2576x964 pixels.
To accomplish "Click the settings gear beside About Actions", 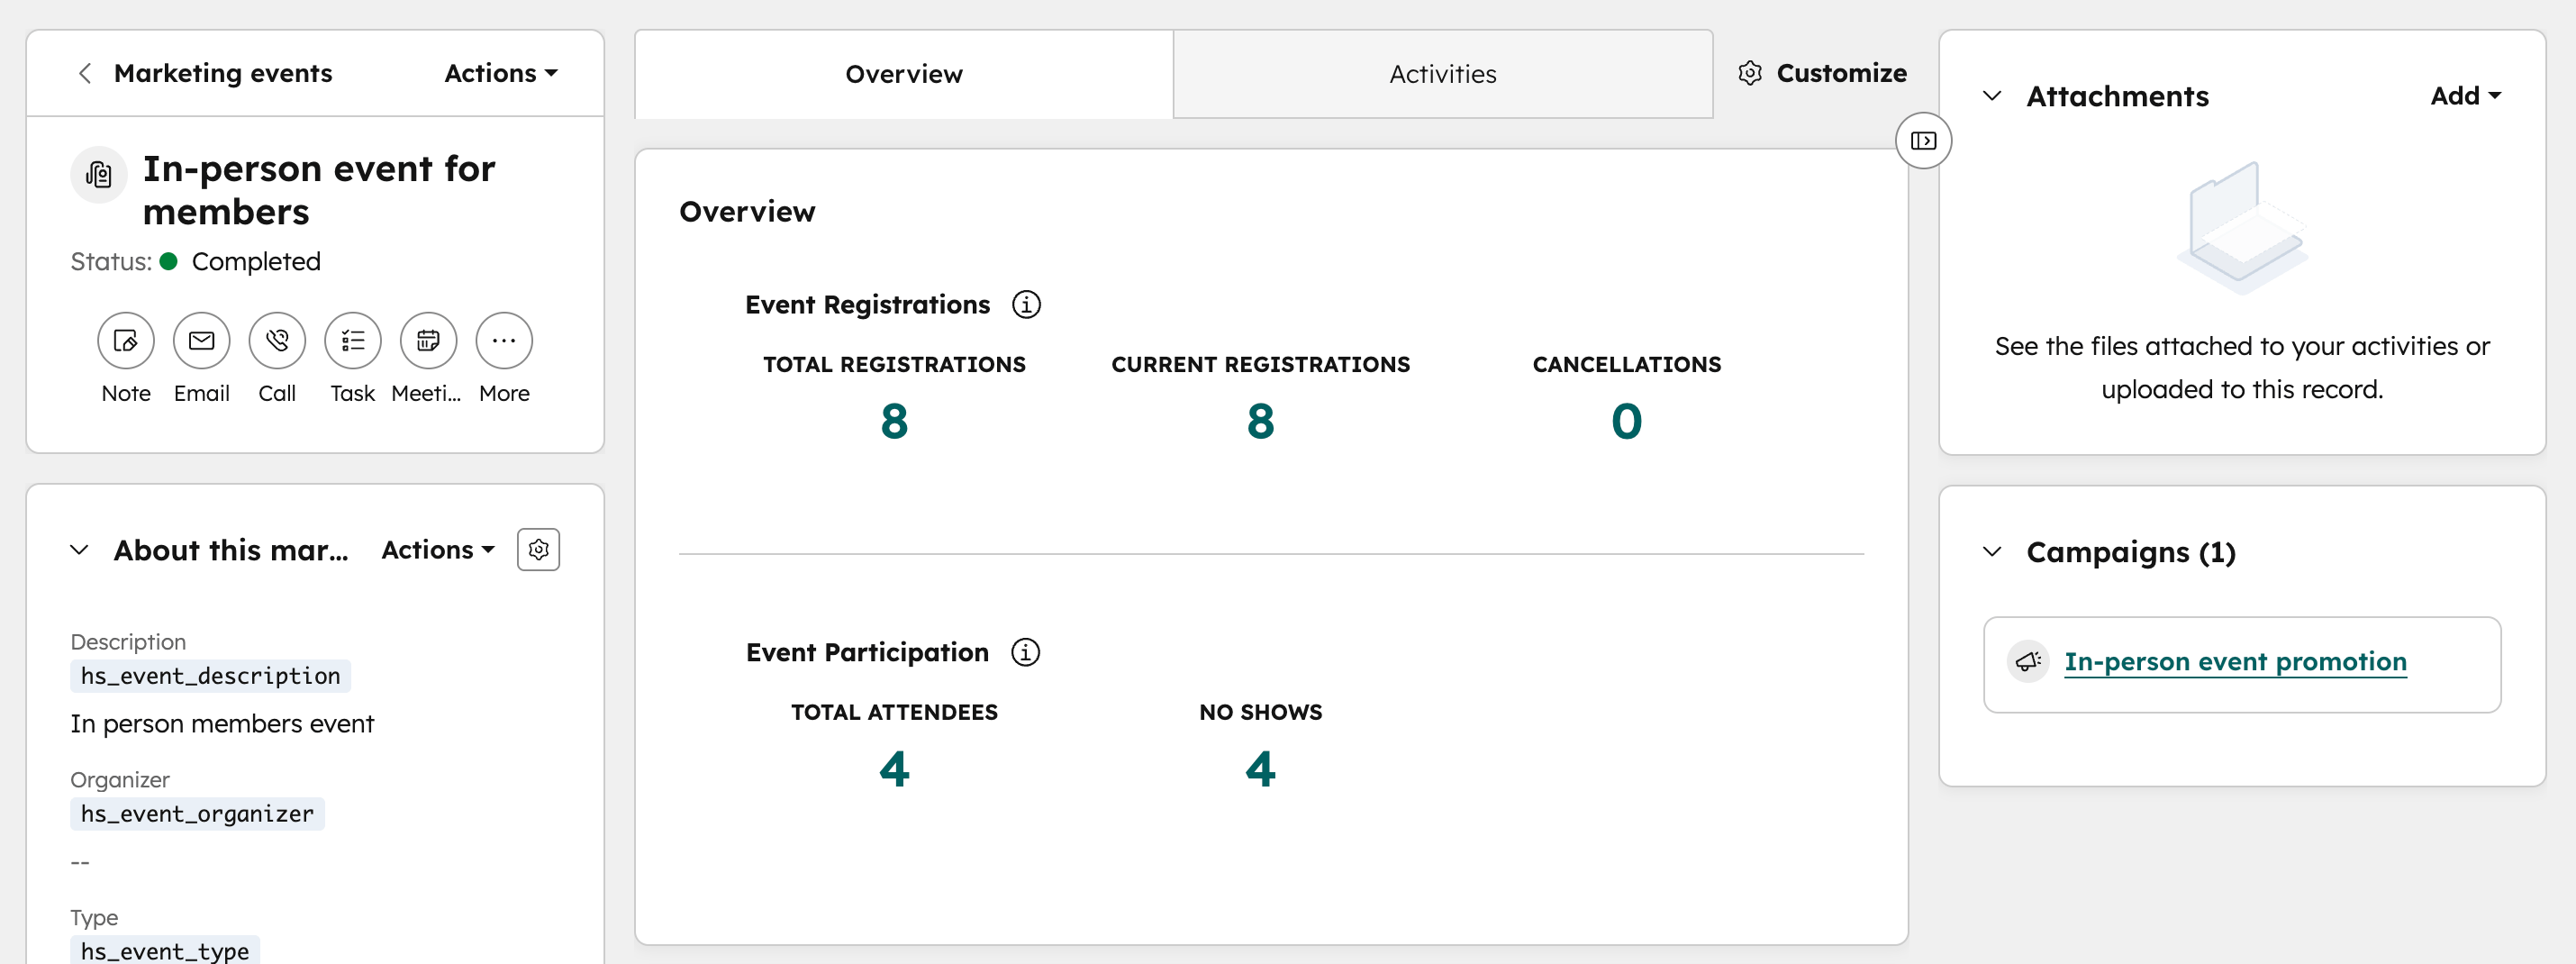I will [539, 549].
